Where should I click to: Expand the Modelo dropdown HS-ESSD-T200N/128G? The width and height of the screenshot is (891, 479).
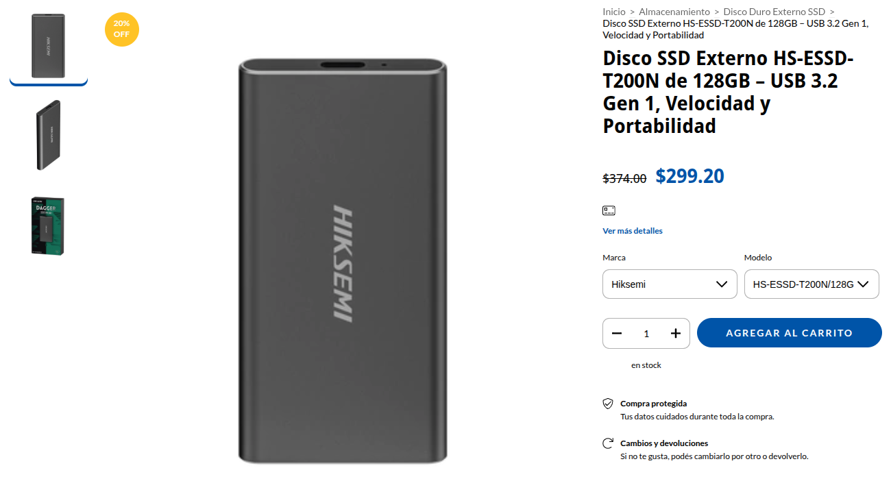811,284
